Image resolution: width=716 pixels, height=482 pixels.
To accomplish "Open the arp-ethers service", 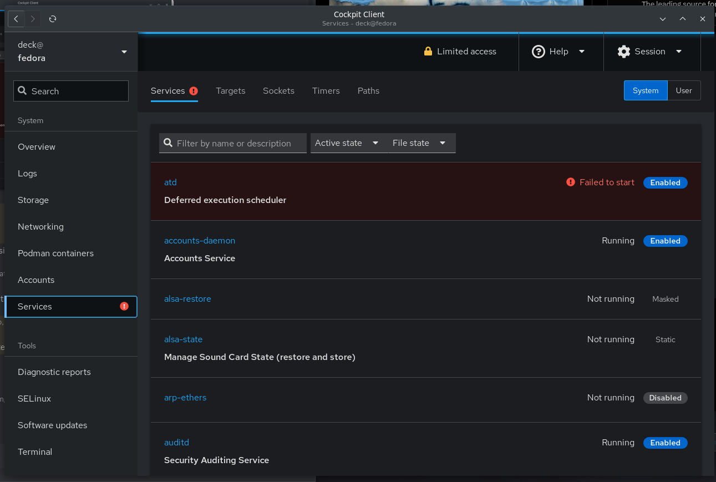I will [185, 398].
